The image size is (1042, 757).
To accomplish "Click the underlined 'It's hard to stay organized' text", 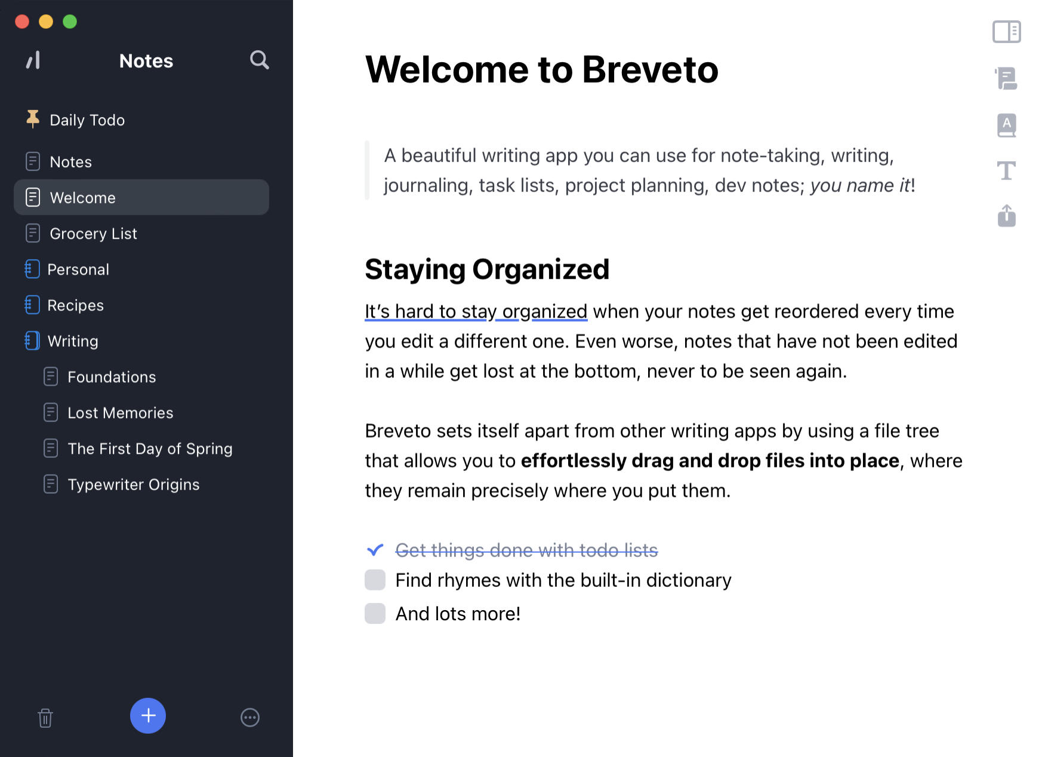I will point(476,311).
